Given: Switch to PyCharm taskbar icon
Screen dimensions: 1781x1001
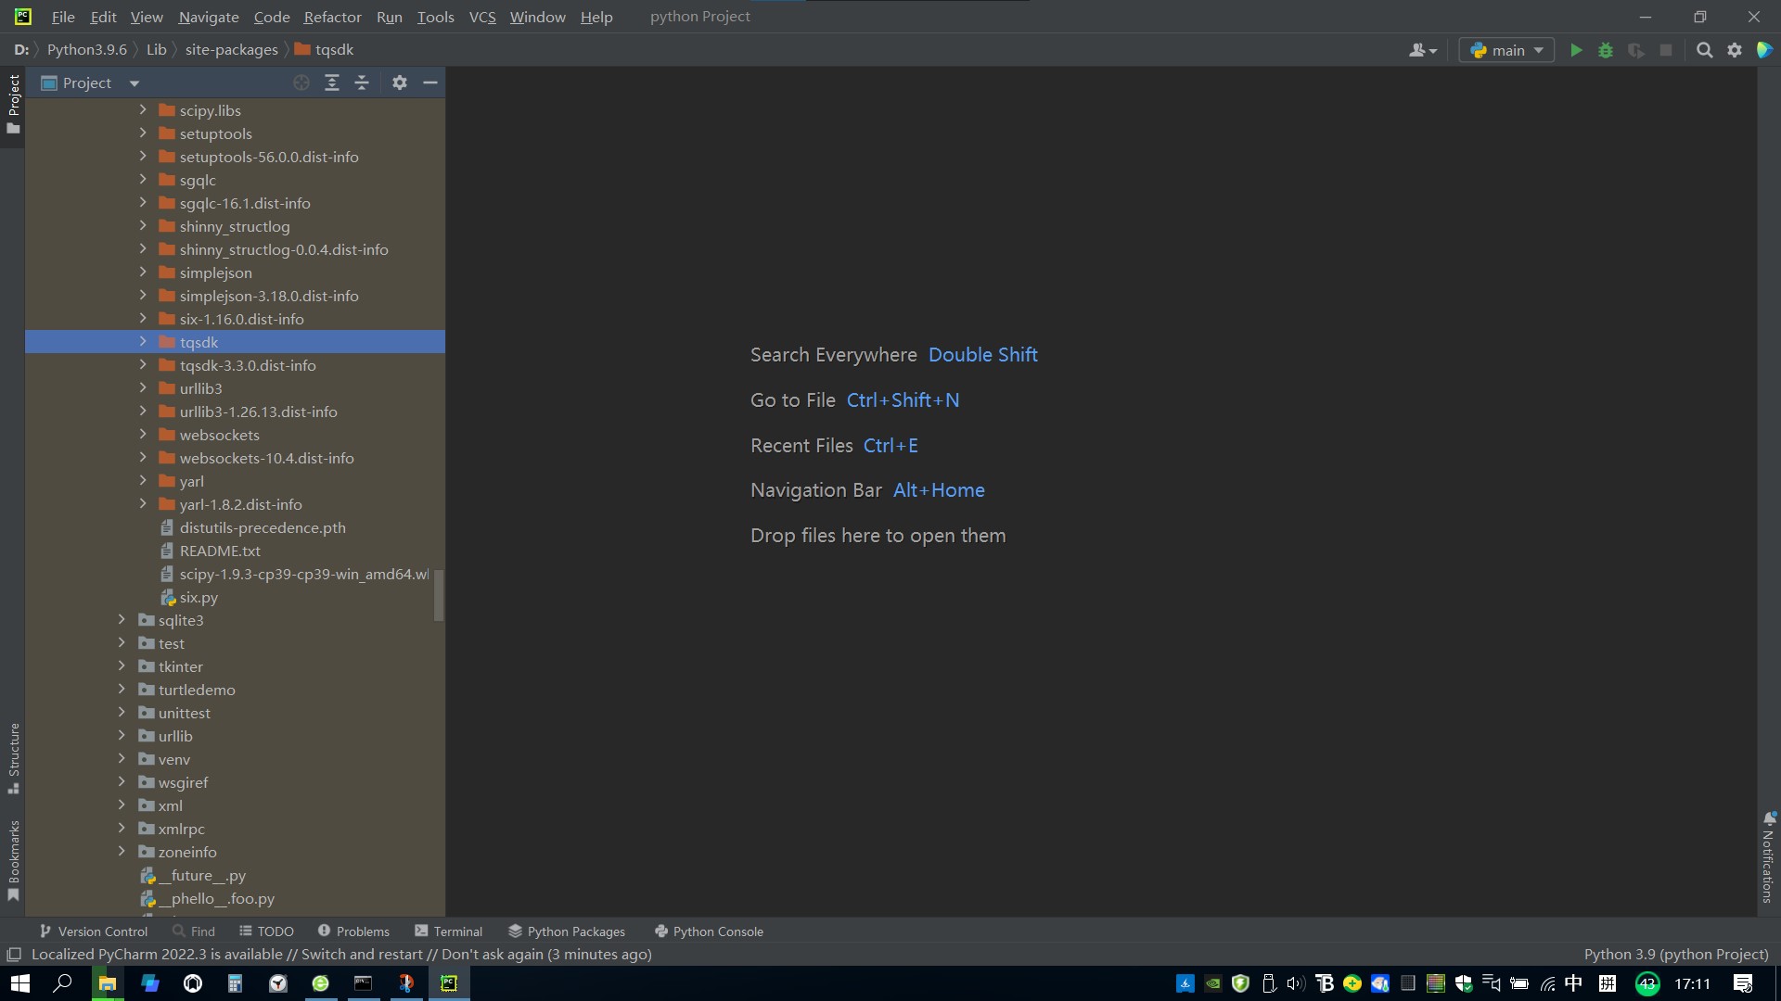Looking at the screenshot, I should click(x=449, y=983).
